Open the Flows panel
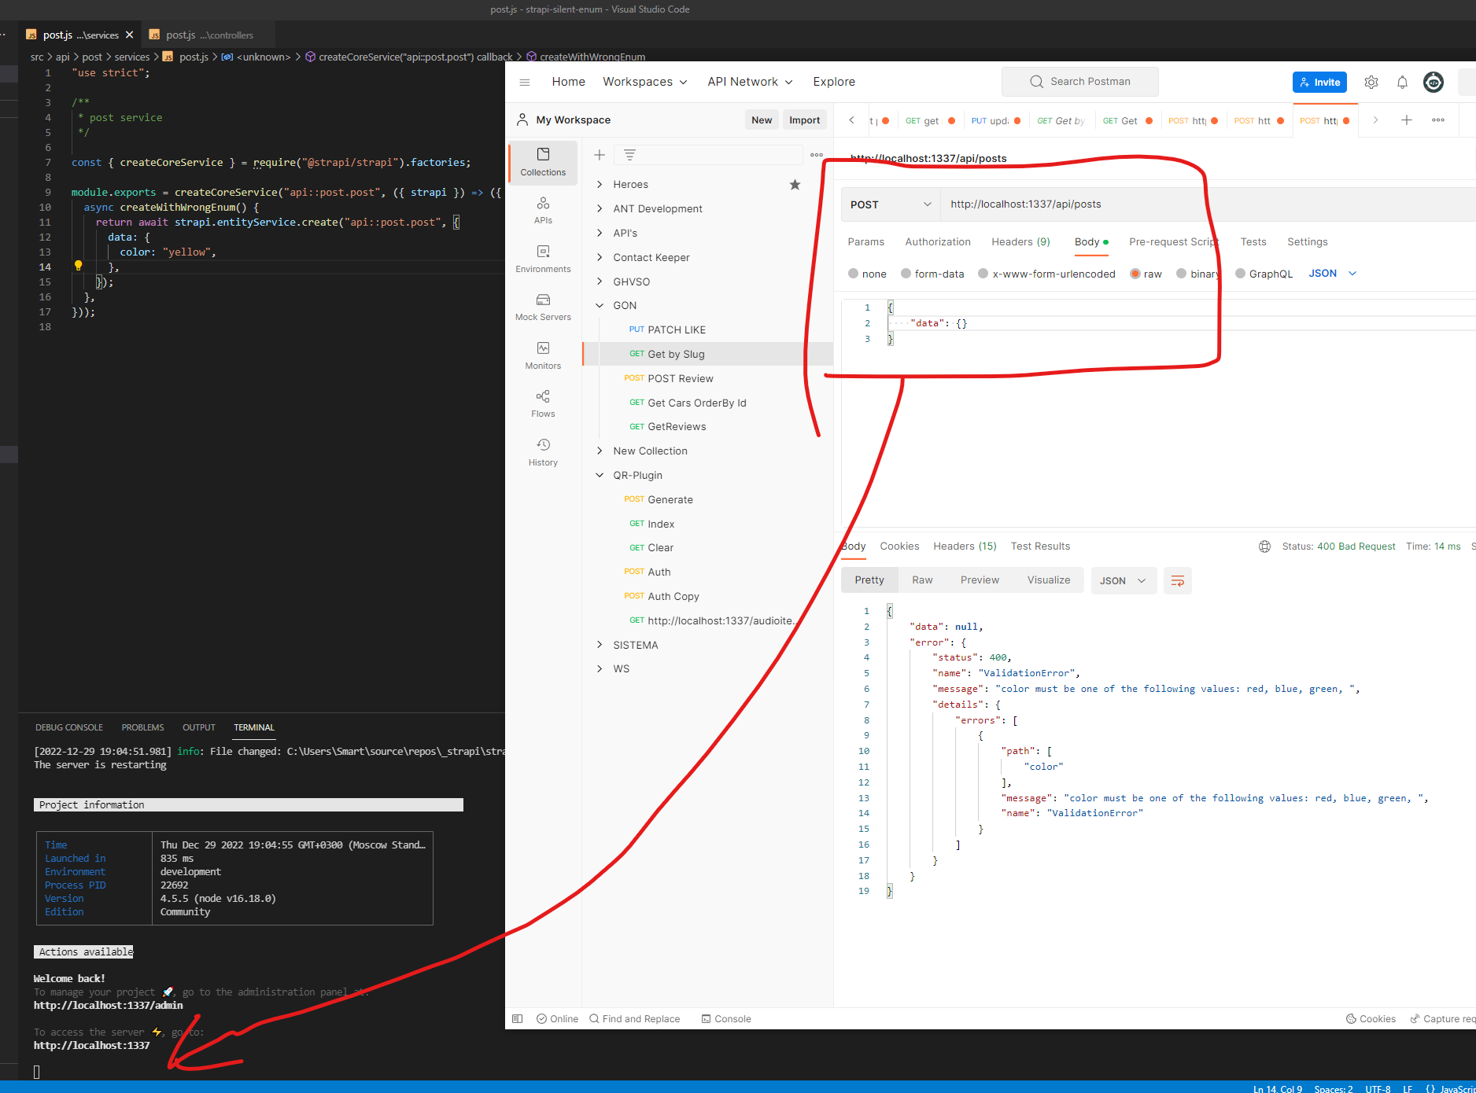 pos(543,403)
